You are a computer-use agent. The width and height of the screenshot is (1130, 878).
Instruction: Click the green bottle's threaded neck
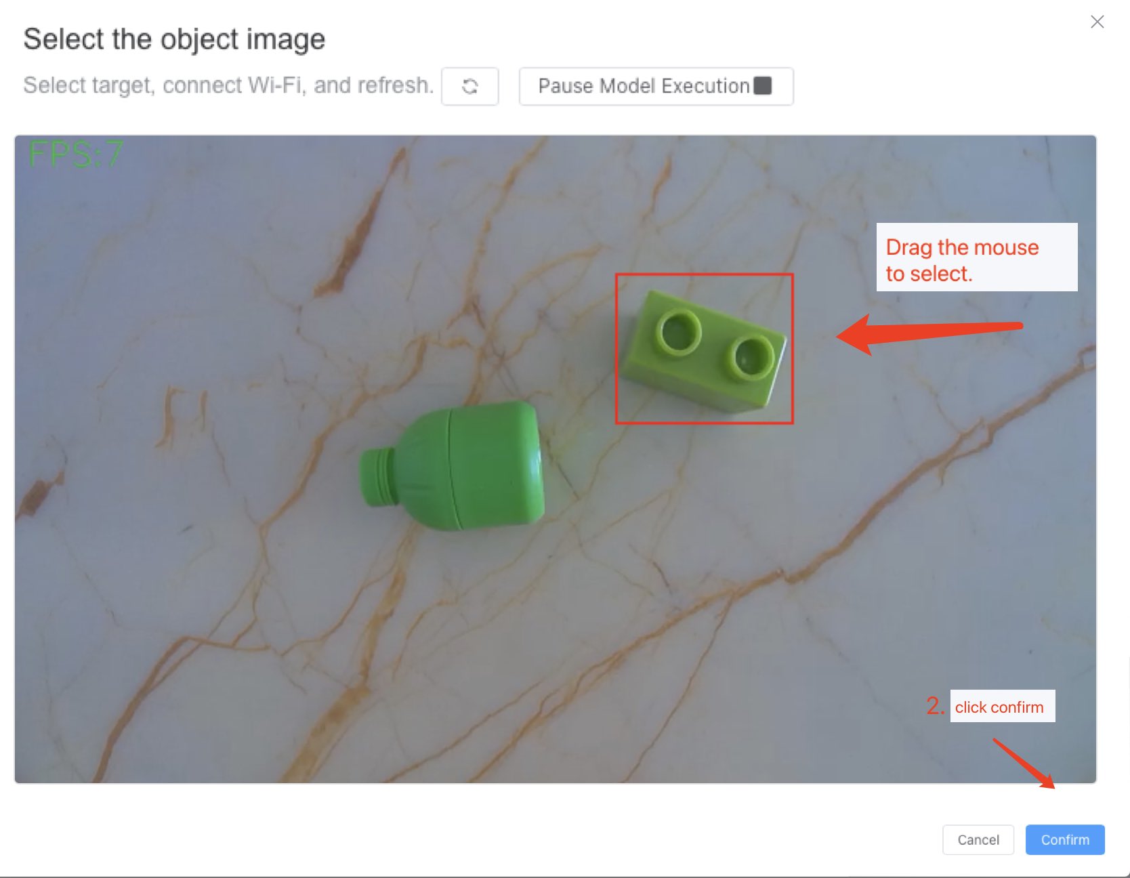point(377,477)
